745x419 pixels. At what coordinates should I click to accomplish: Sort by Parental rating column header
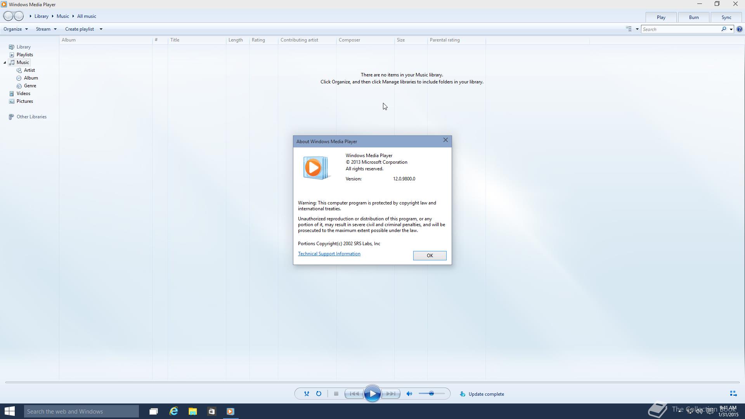456,40
